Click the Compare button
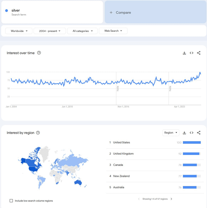The width and height of the screenshot is (207, 208). pyautogui.click(x=155, y=13)
